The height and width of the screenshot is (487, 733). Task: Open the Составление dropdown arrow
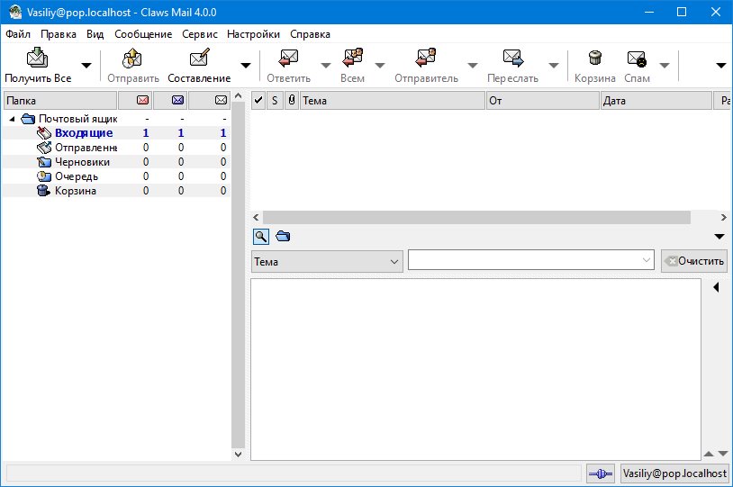[x=246, y=66]
